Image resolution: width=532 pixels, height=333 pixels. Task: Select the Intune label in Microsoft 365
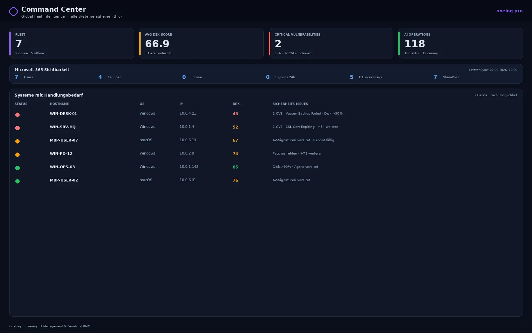click(197, 77)
